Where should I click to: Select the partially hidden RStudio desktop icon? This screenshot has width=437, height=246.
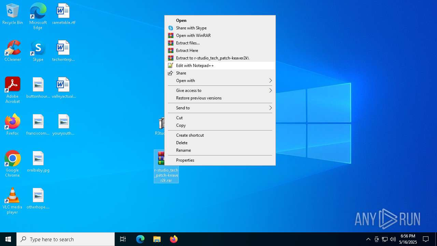point(160,126)
